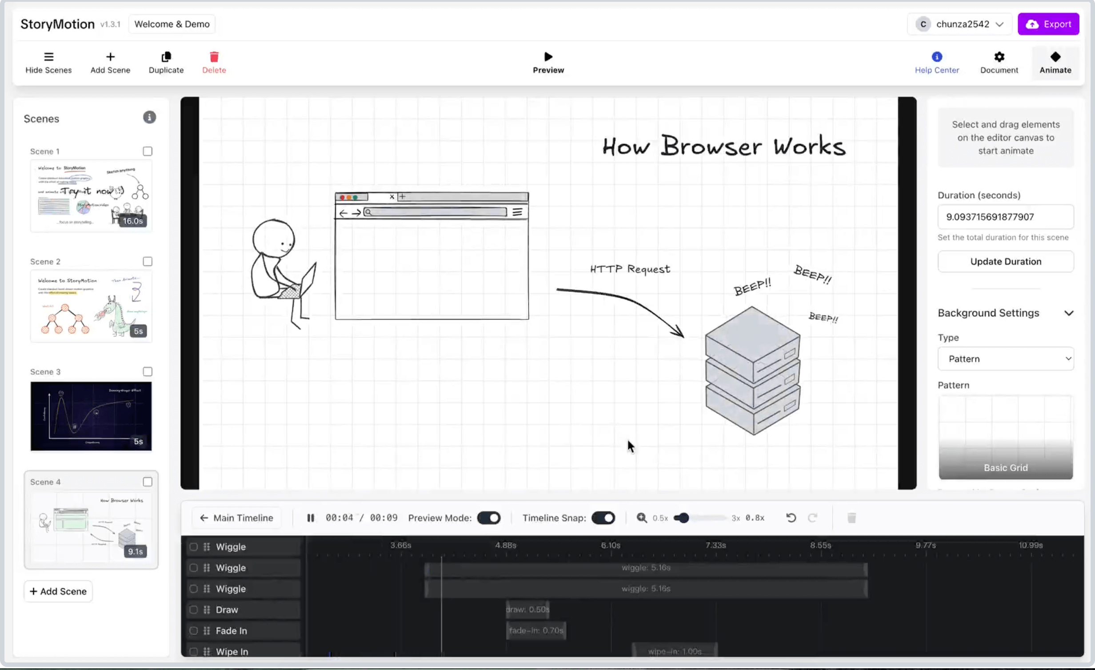Open the chunza2542 account dropdown
1095x670 pixels.
(959, 24)
